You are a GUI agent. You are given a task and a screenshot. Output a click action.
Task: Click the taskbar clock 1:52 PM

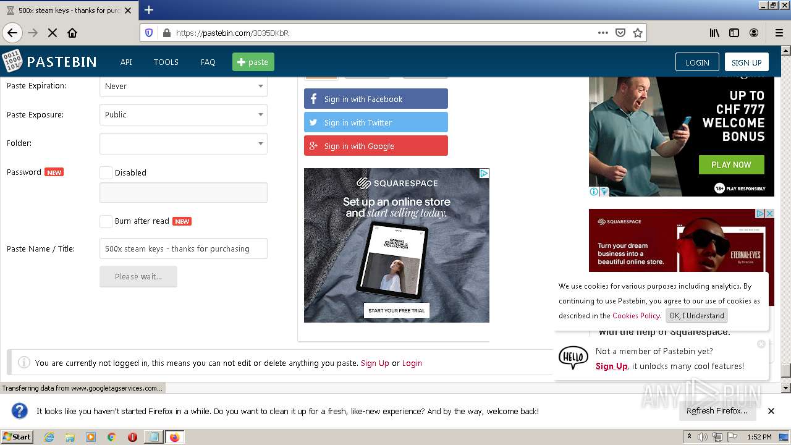tap(759, 437)
